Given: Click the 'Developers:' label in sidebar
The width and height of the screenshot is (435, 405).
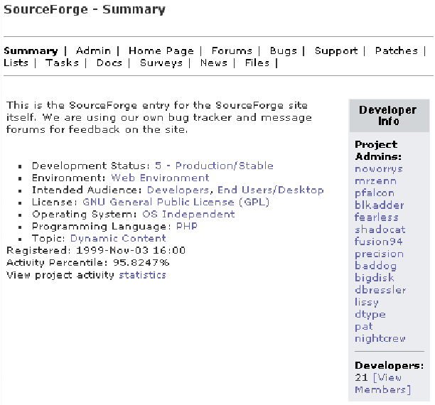Looking at the screenshot, I should click(x=390, y=366).
